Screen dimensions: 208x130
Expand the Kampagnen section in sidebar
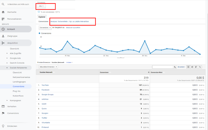pos(7,100)
